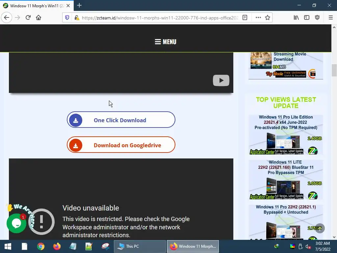
Task: Open page actions three-dot menu
Action: (x=258, y=18)
